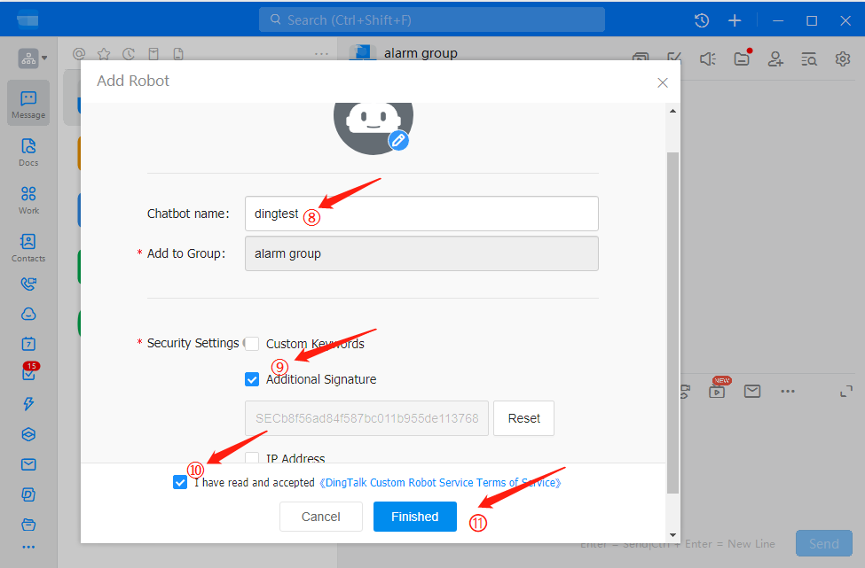The height and width of the screenshot is (568, 865).
Task: Open group settings gear icon
Action: click(x=842, y=59)
